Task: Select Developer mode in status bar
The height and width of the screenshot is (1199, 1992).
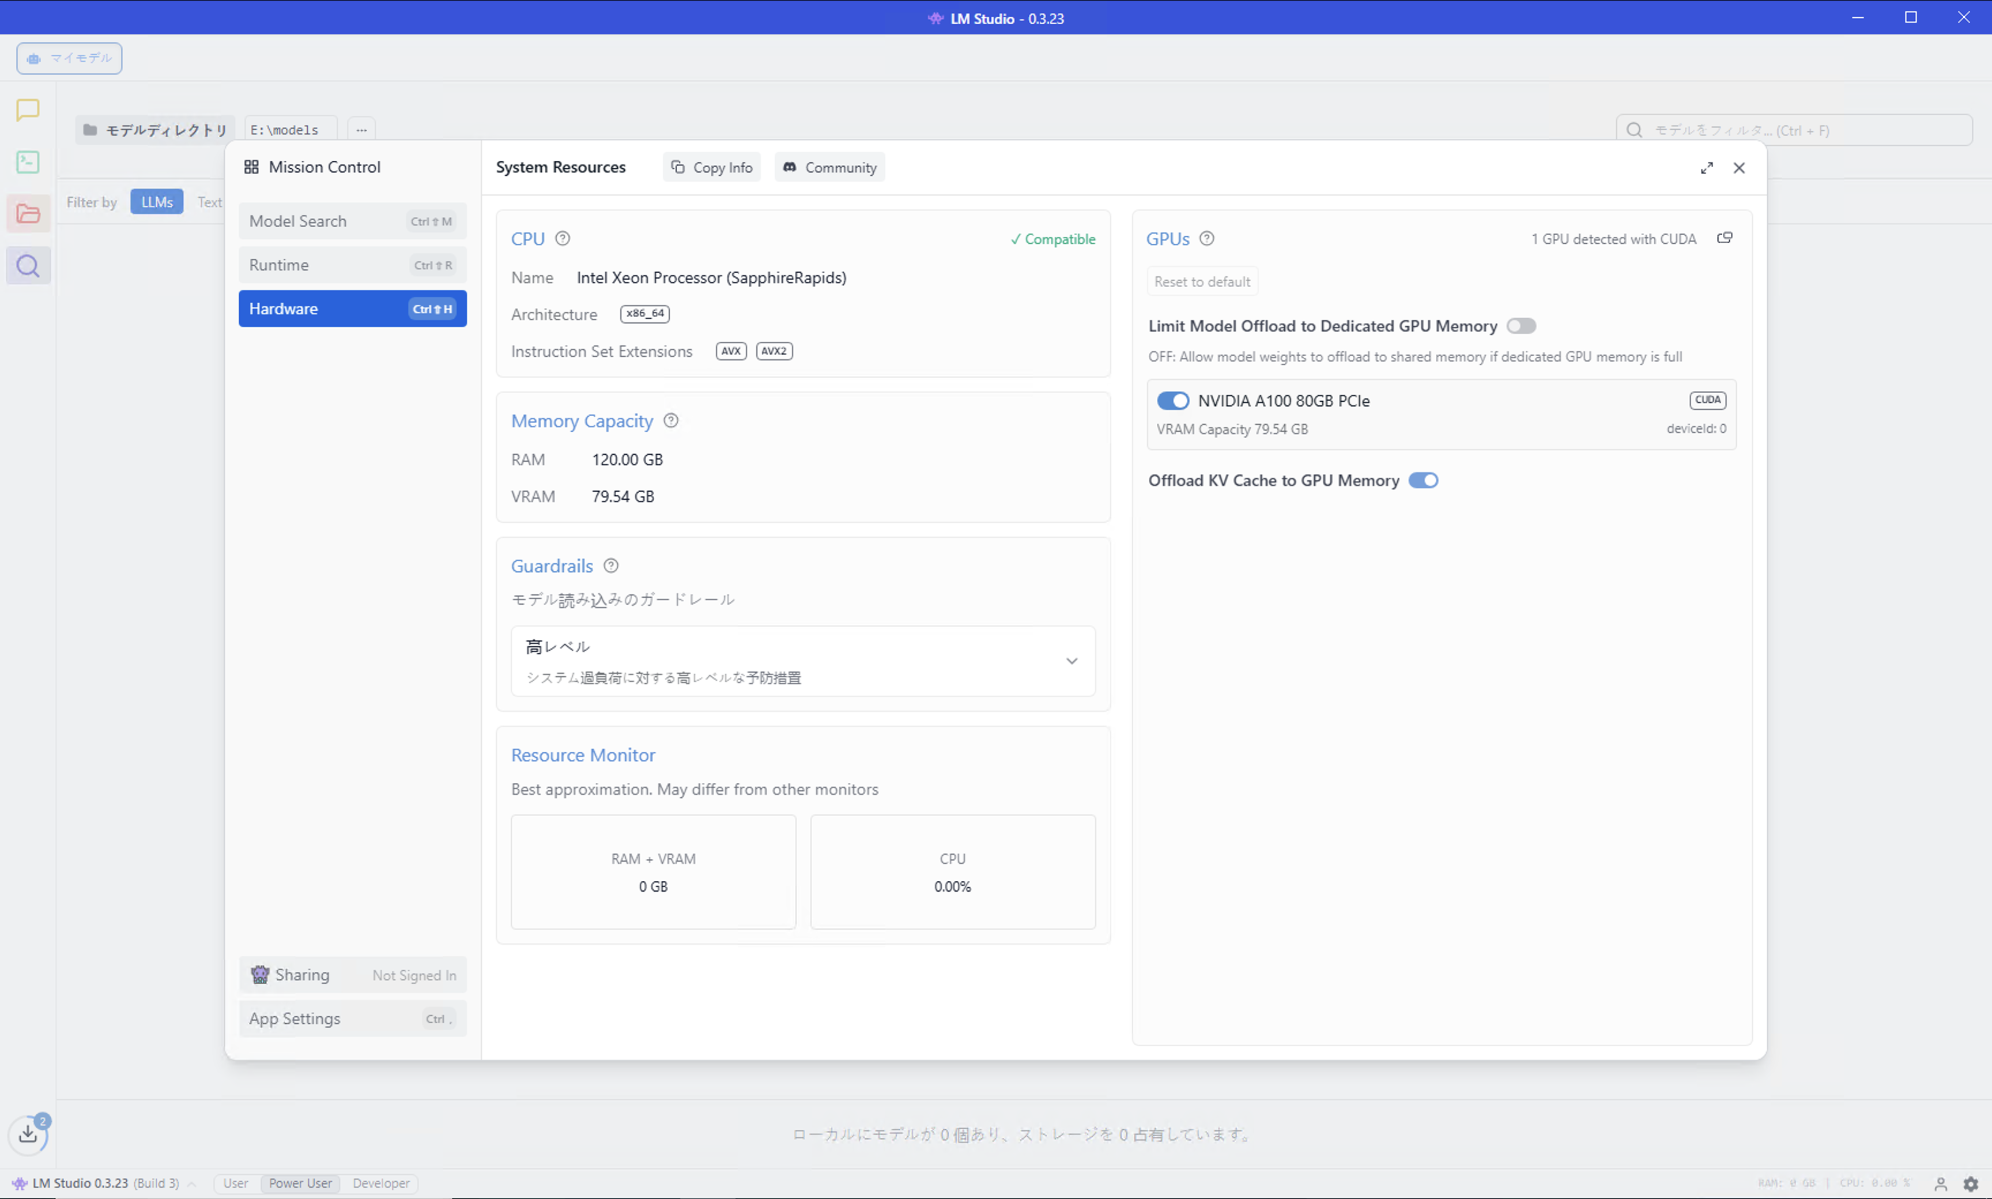Action: 380,1183
